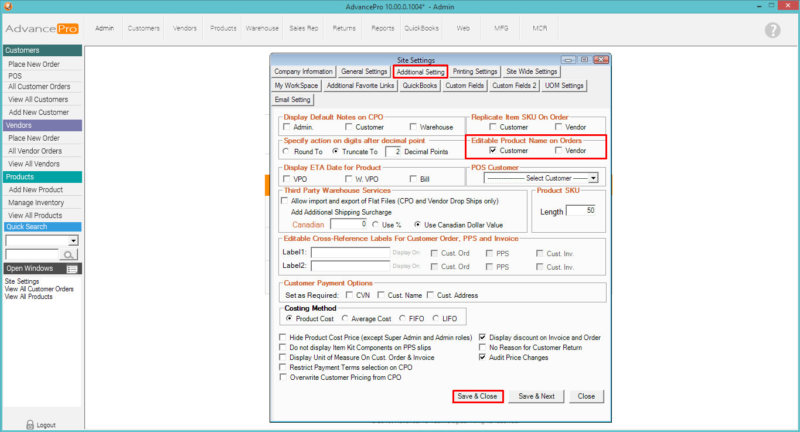The height and width of the screenshot is (432, 800).
Task: Open View All Customers link in sidebar
Action: [x=38, y=100]
